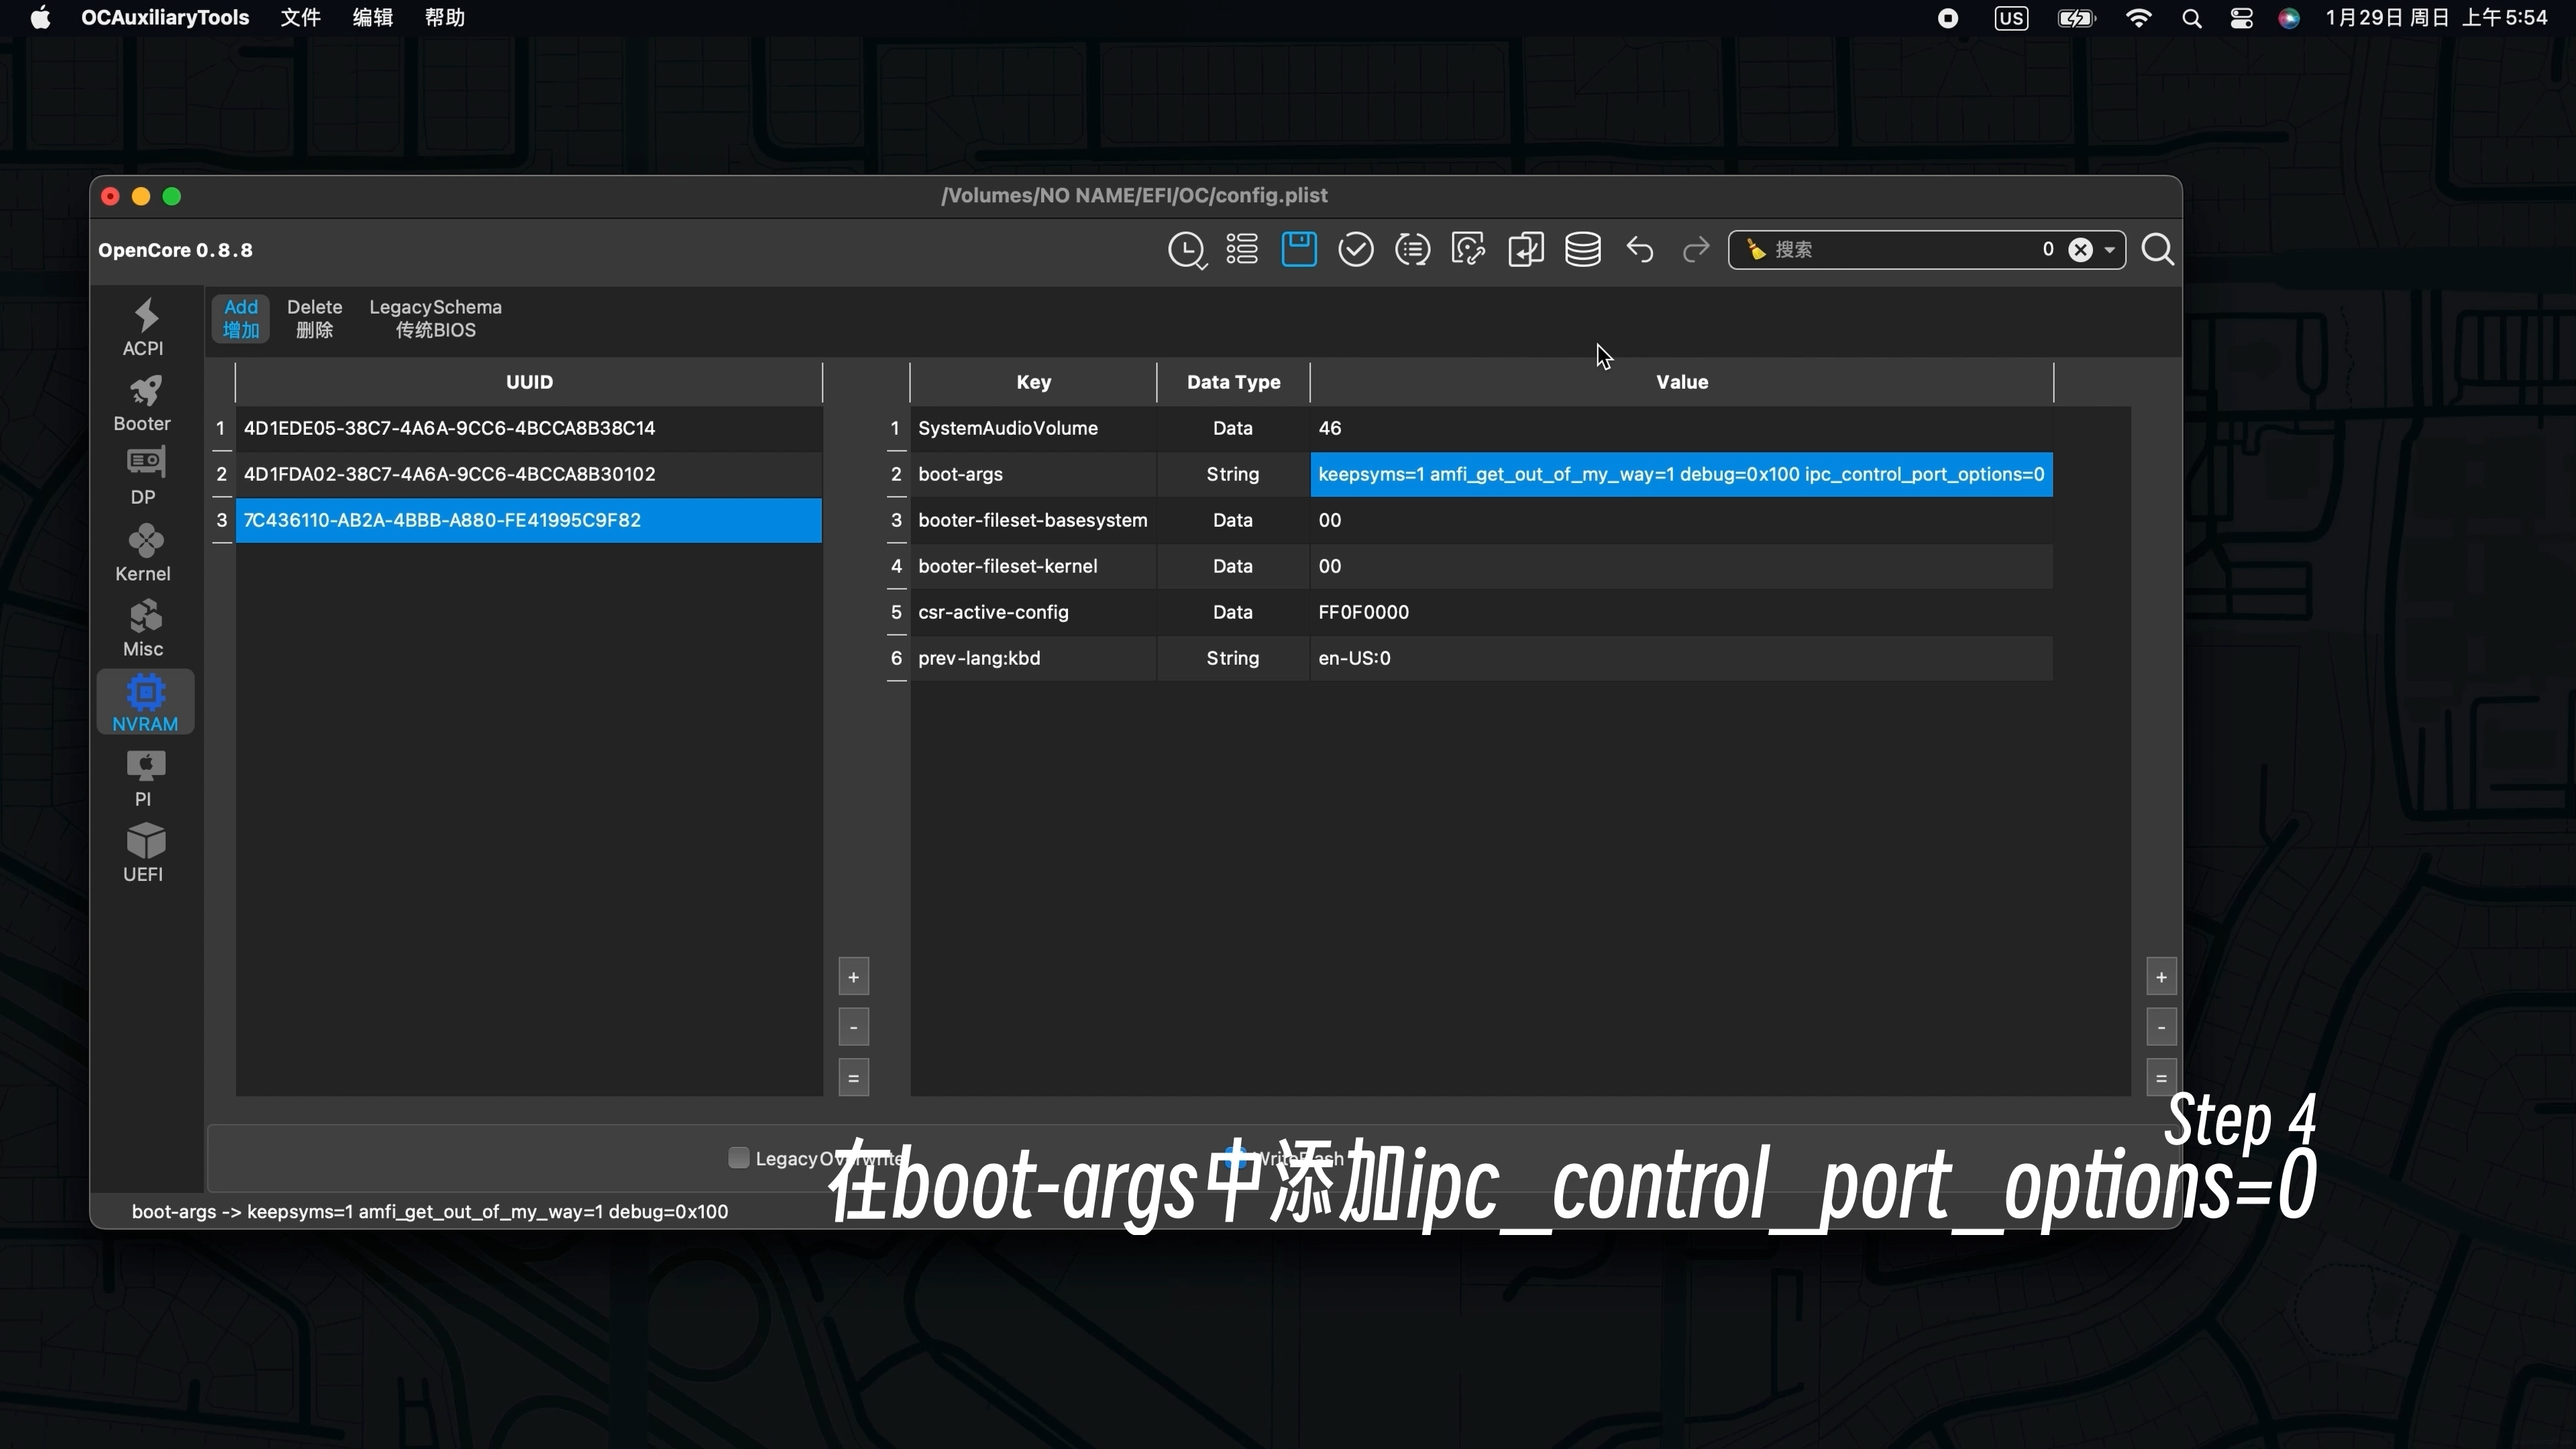Click the Data Type column header
2576x1449 pixels.
[x=1233, y=382]
